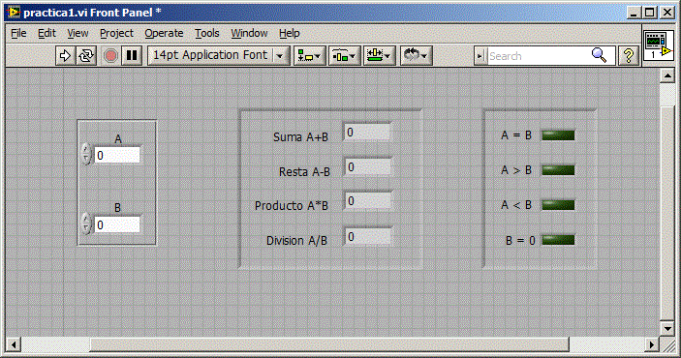681x358 pixels.
Task: Open the Align Objects dropdown
Action: pyautogui.click(x=309, y=55)
